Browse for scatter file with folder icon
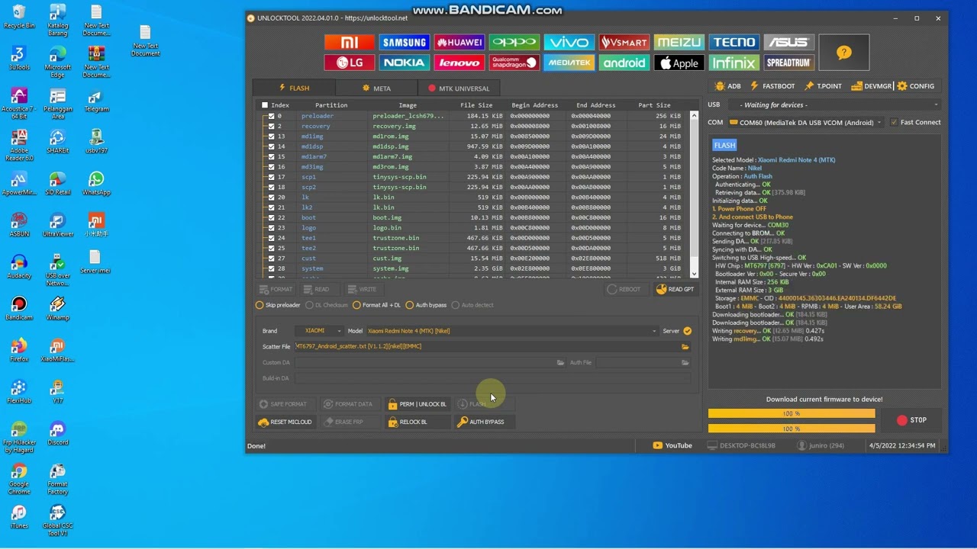 pyautogui.click(x=685, y=347)
